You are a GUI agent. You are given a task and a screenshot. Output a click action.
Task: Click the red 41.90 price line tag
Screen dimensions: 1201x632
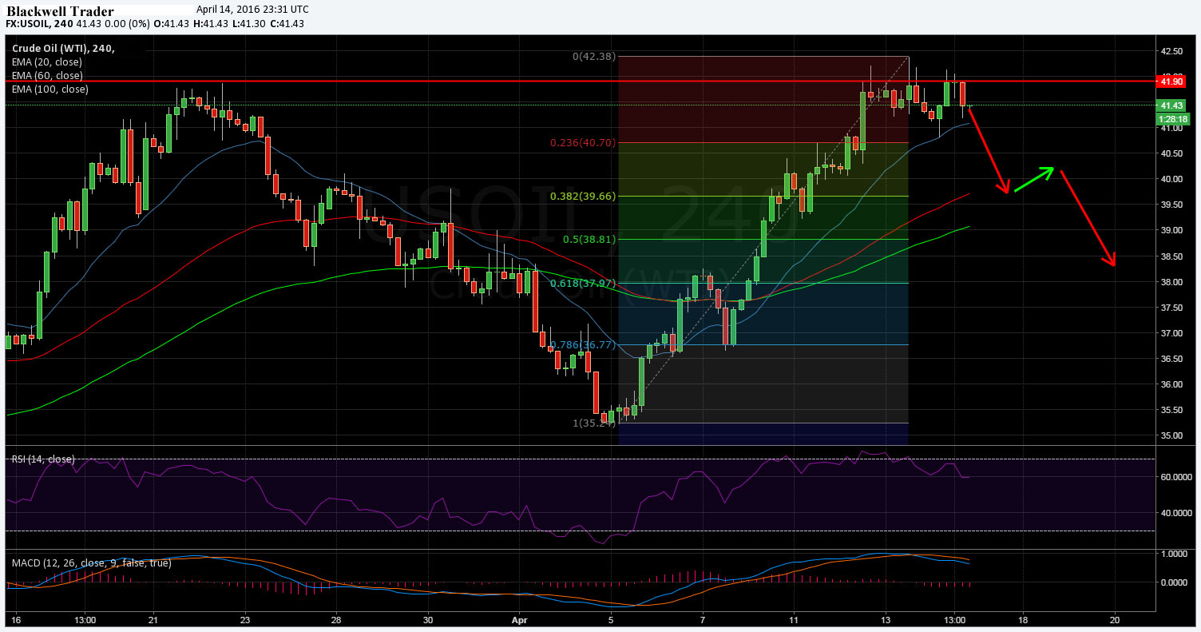1171,81
